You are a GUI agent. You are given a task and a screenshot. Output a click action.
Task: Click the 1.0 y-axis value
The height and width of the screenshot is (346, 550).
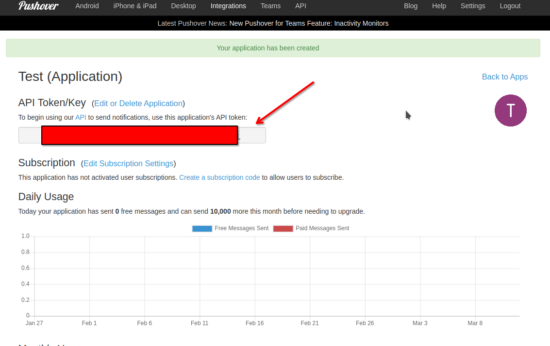coord(25,236)
